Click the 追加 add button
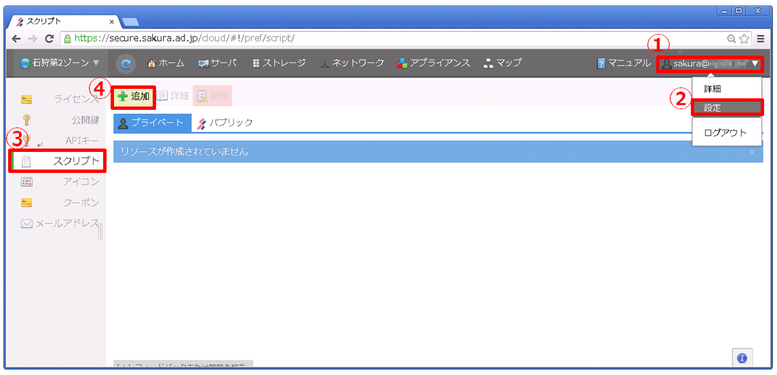This screenshot has width=777, height=375. [134, 96]
